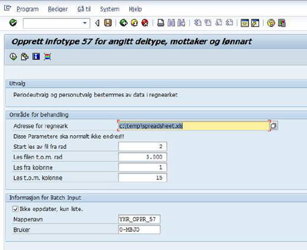The image size is (307, 250).
Task: Click the Print icon in toolbar
Action: pyautogui.click(x=161, y=23)
